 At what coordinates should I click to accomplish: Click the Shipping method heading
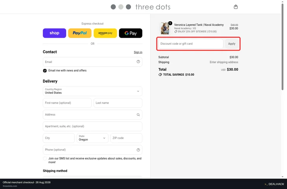55,171
